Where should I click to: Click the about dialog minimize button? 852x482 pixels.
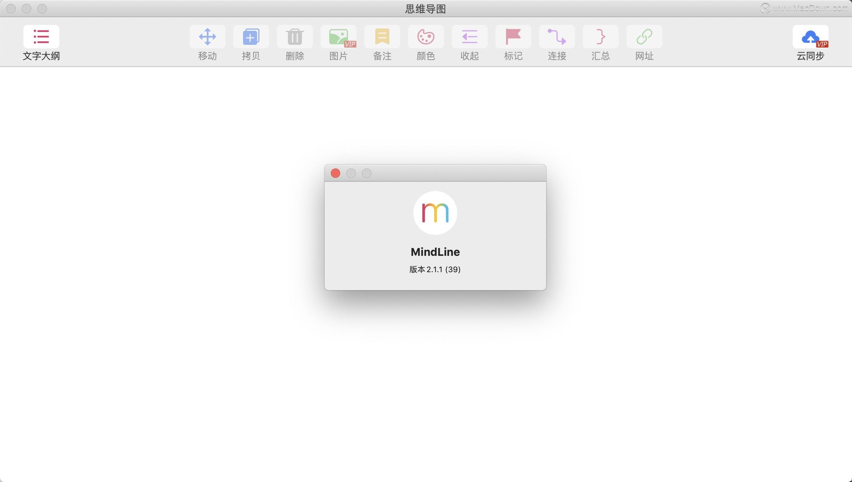click(351, 173)
